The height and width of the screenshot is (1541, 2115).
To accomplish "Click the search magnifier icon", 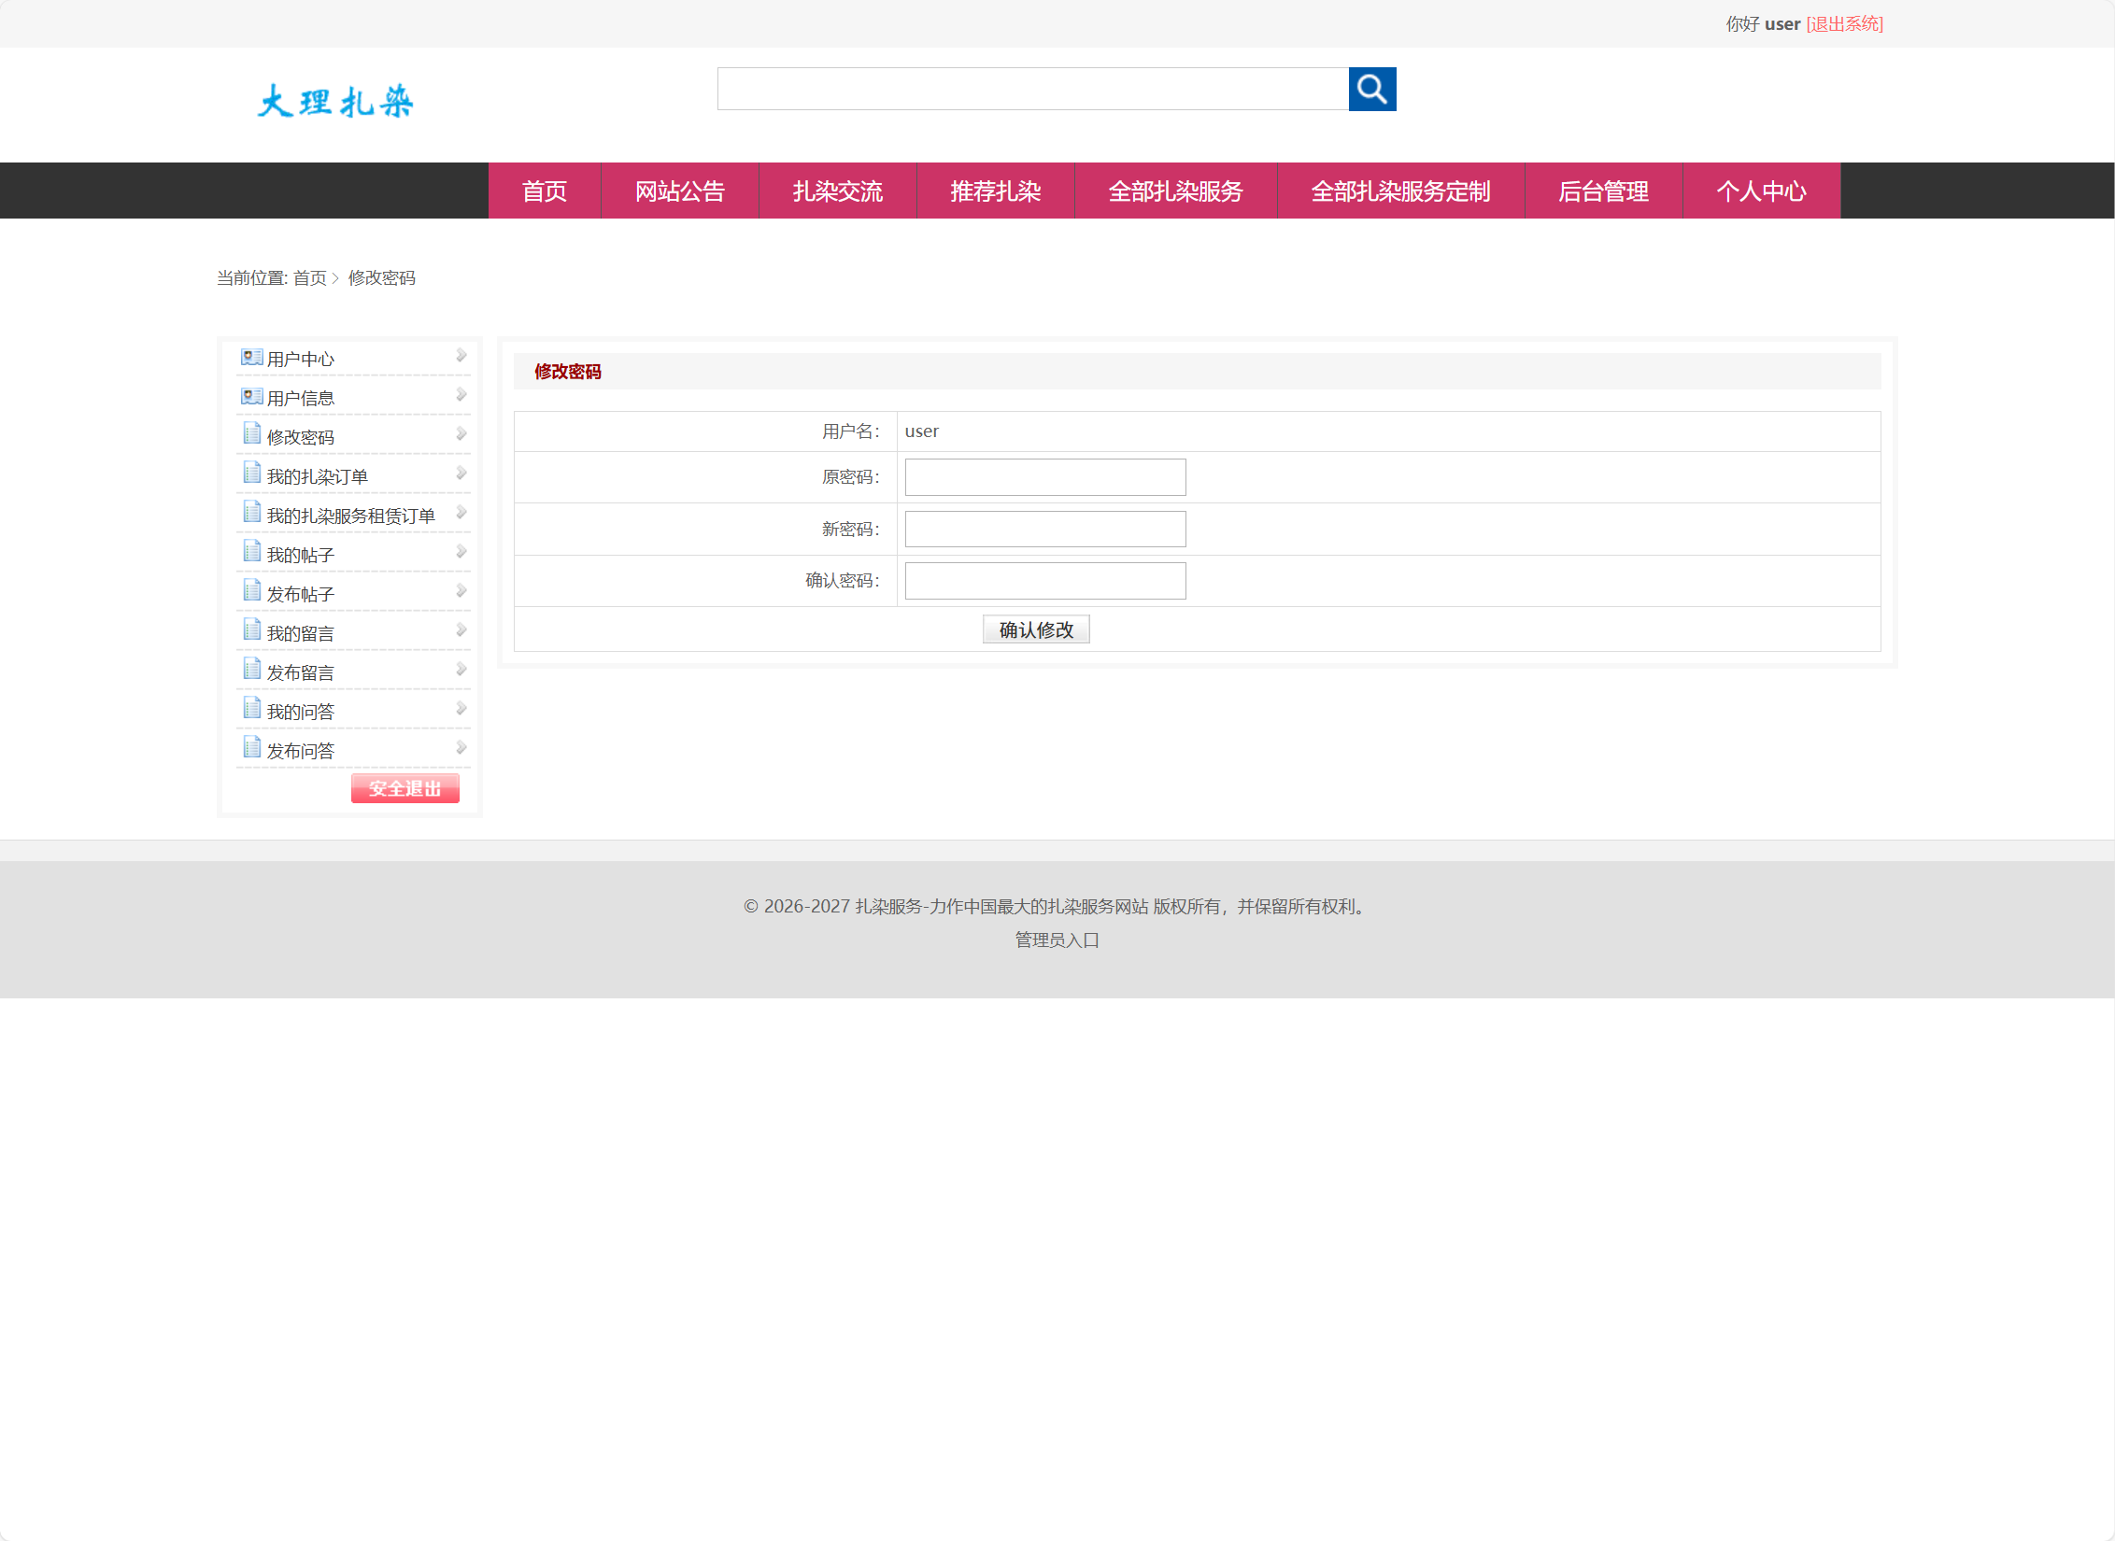I will [x=1371, y=90].
